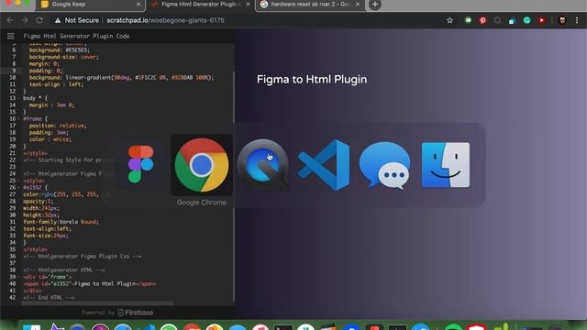
Task: Select Visual Studio Code in the app switcher
Action: point(324,165)
